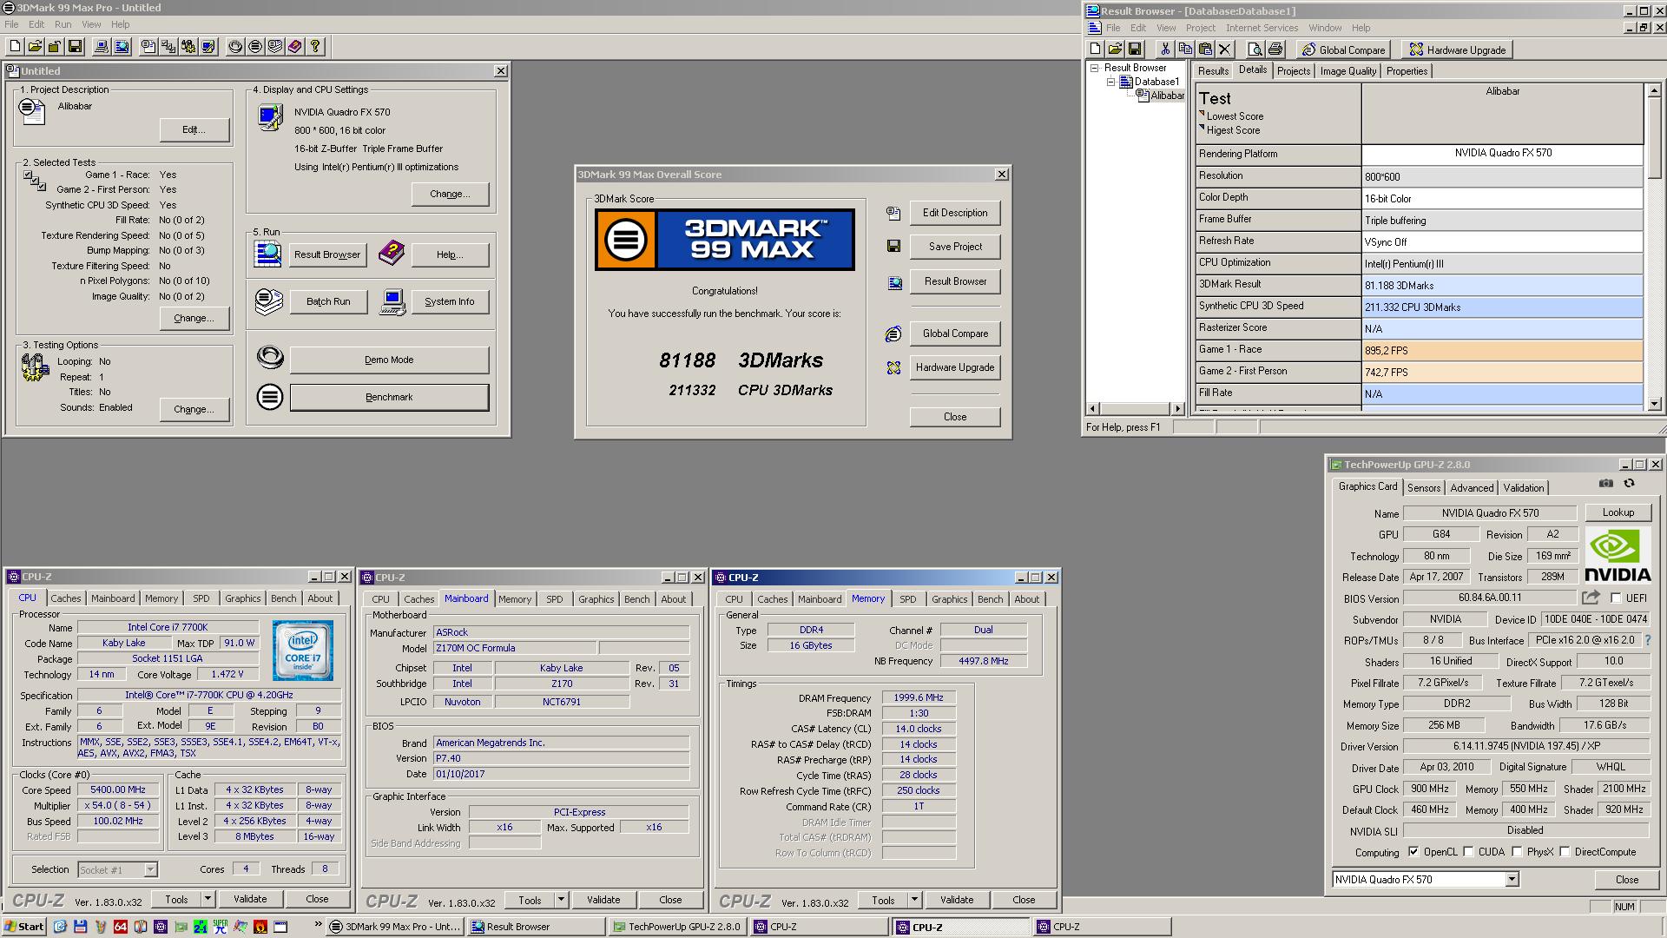Open SPD tab in Memory CPU-Z window
The image size is (1667, 938).
[x=907, y=599]
